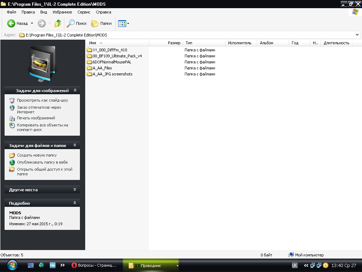Click the copy to CD icon
Screen dimensions: 362x272
pos(12,125)
